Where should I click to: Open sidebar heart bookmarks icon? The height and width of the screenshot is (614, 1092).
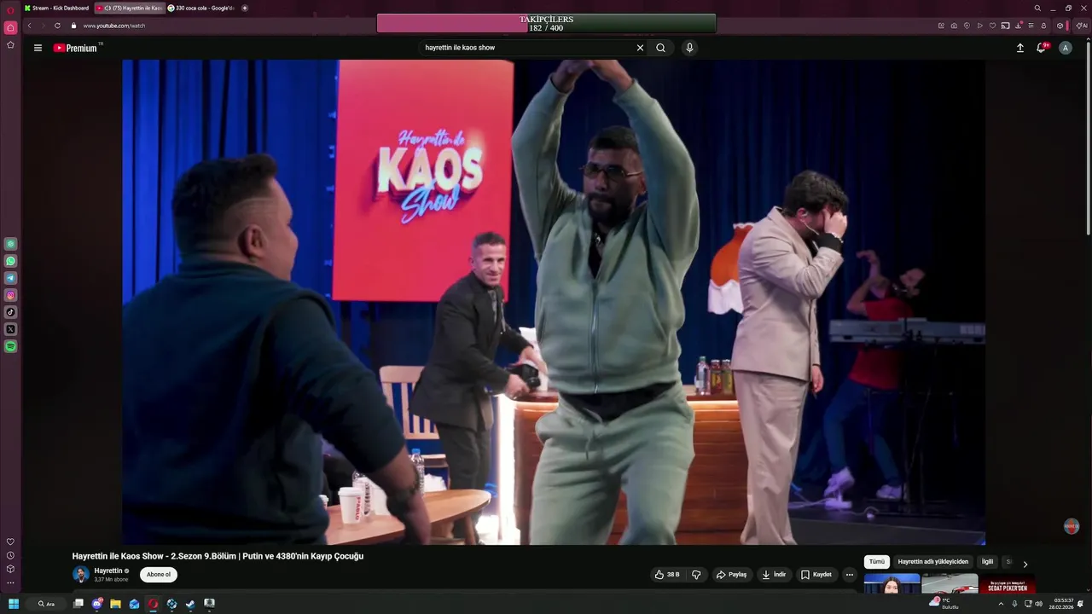[10, 542]
